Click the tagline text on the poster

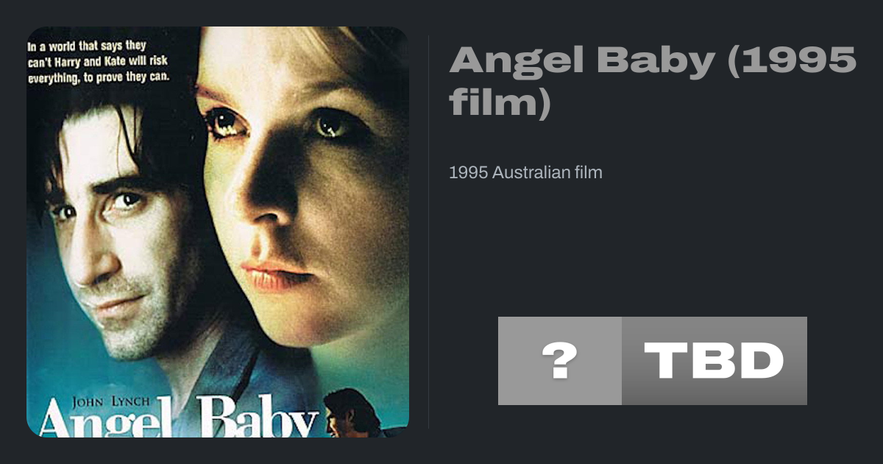(100, 61)
